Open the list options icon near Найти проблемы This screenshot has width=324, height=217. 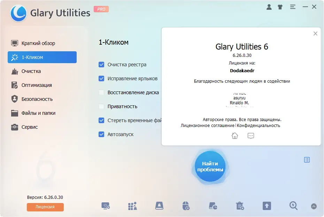pyautogui.click(x=307, y=160)
